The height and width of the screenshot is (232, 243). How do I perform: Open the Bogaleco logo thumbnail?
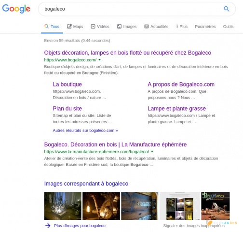(x=216, y=206)
